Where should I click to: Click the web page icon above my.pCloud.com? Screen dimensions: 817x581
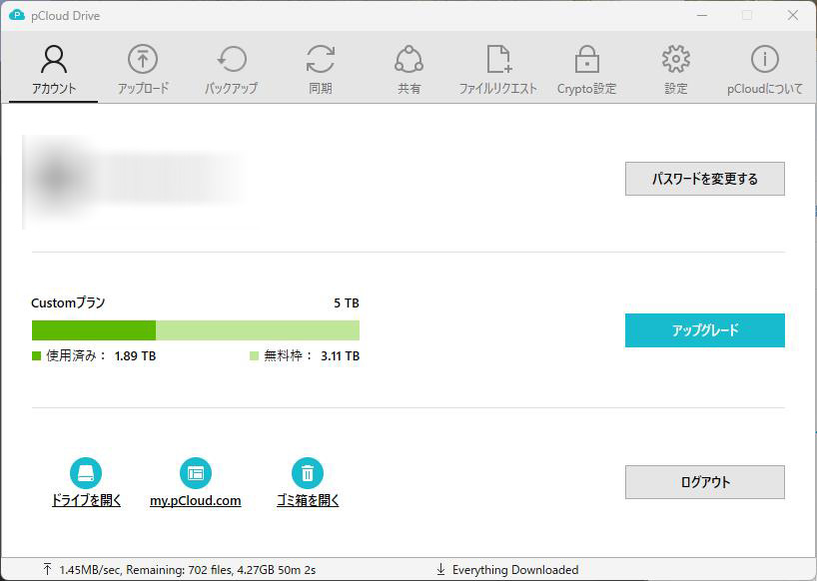(196, 473)
